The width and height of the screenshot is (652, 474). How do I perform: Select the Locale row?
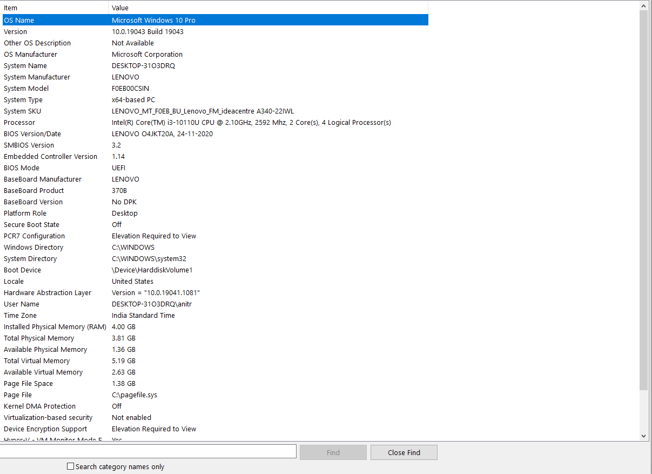[x=214, y=281]
